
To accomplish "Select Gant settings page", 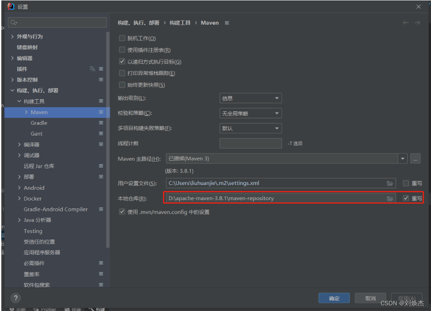I will (36, 134).
